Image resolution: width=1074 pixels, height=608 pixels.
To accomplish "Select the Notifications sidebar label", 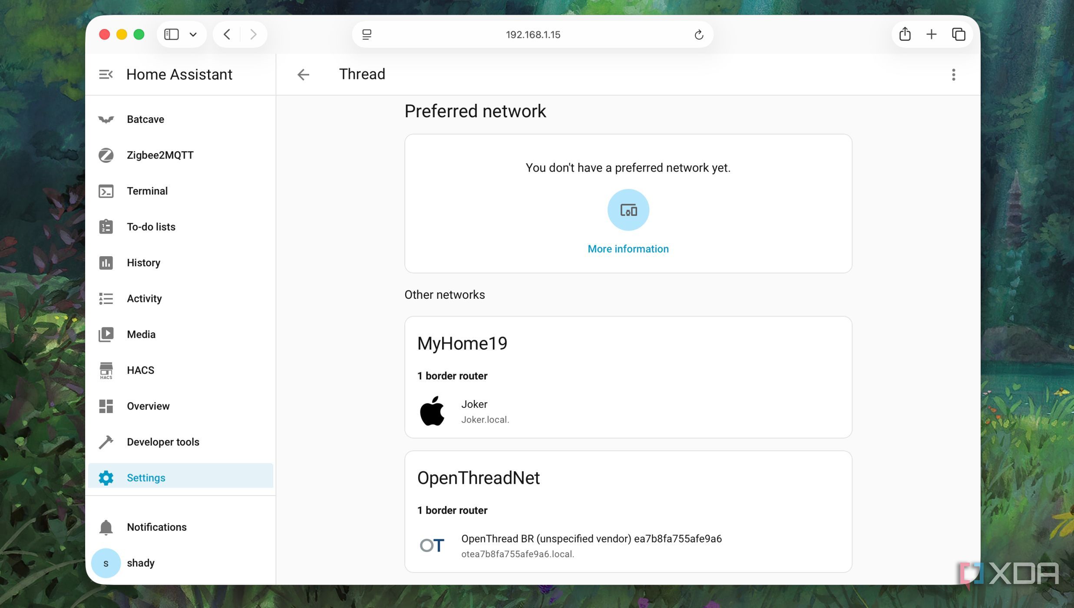I will tap(157, 527).
